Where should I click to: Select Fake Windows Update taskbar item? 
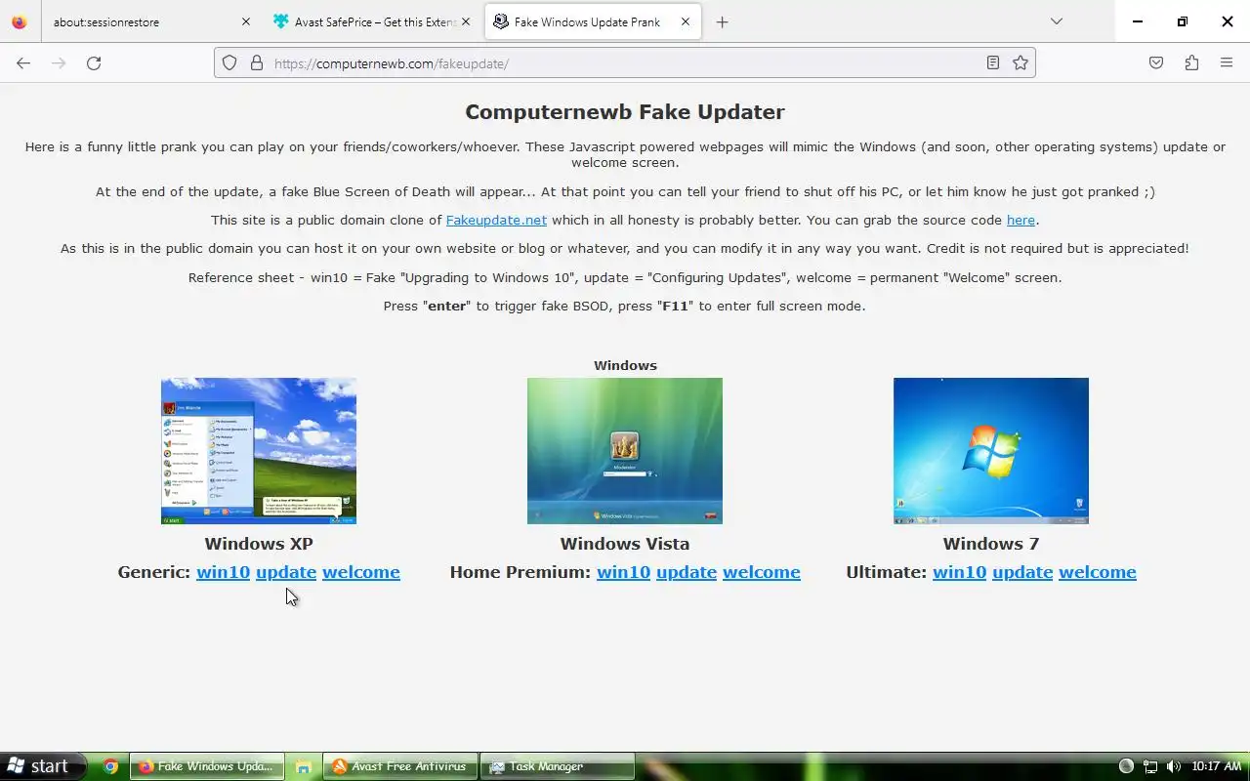click(208, 766)
